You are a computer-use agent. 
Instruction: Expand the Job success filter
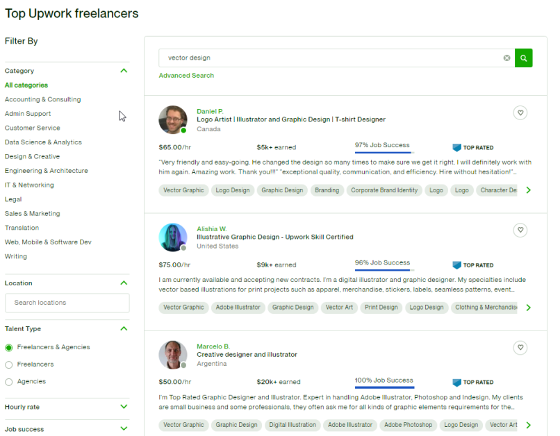(x=124, y=429)
